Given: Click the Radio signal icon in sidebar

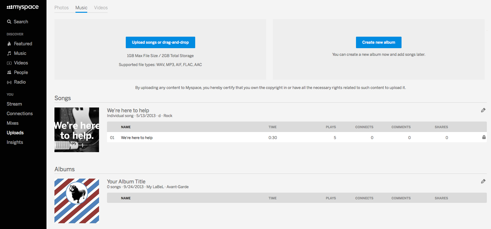Looking at the screenshot, I should coord(9,82).
